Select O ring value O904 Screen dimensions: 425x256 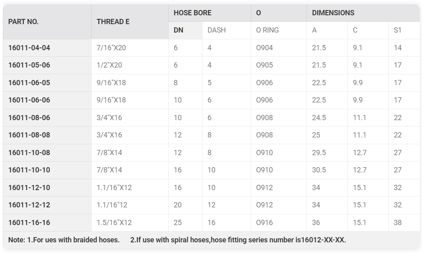click(265, 48)
